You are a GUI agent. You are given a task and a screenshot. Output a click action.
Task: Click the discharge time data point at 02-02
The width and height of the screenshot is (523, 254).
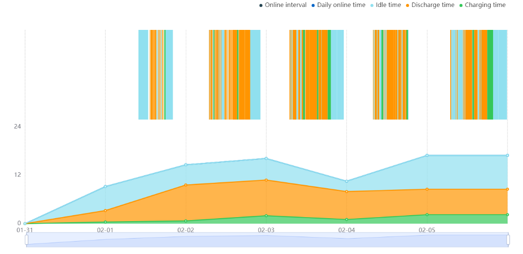click(x=186, y=185)
